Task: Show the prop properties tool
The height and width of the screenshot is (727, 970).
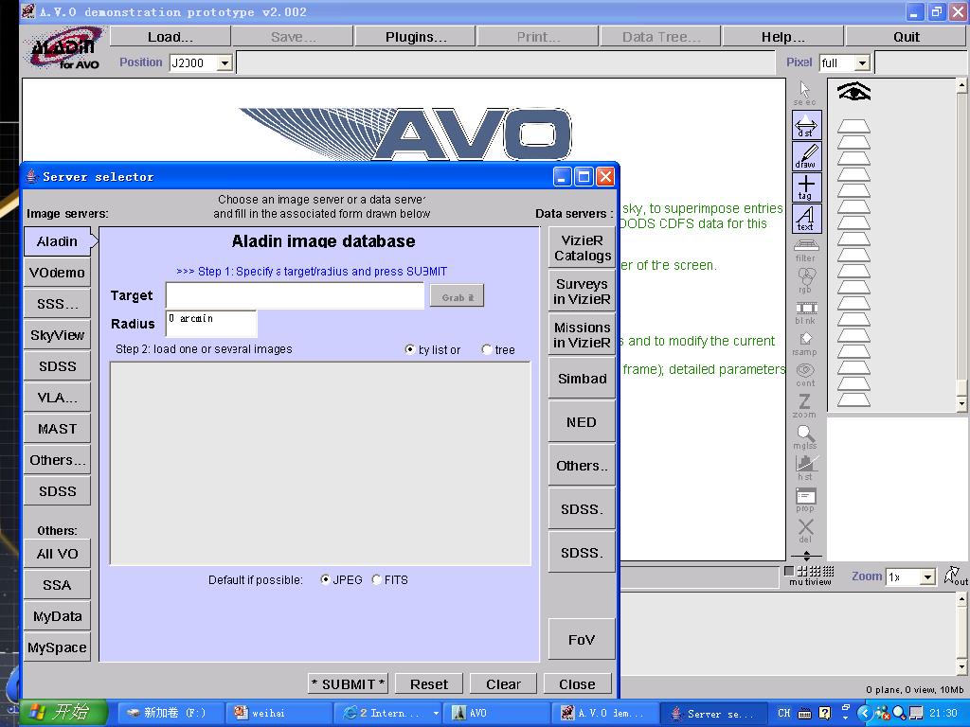Action: [805, 500]
